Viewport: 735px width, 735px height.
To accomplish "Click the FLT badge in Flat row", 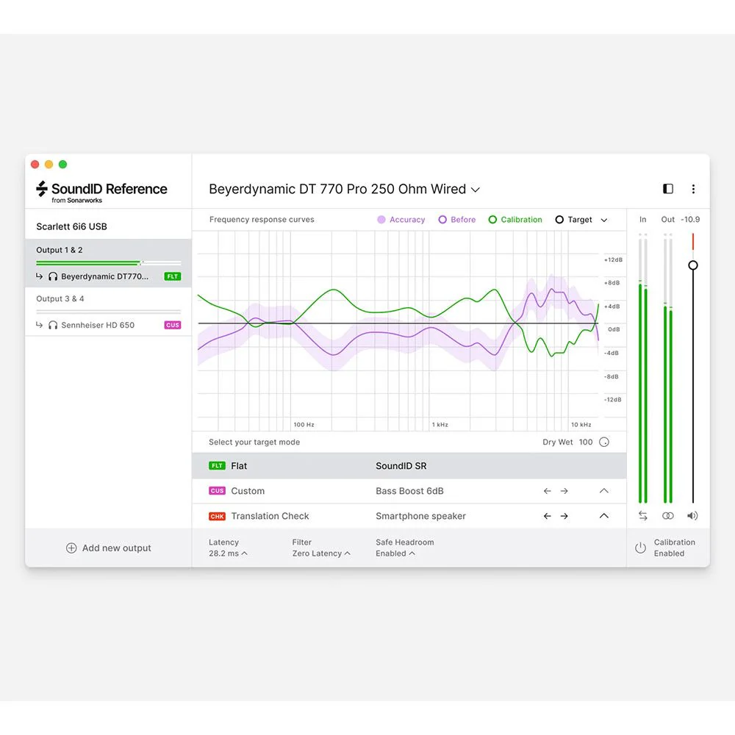I will [x=217, y=465].
